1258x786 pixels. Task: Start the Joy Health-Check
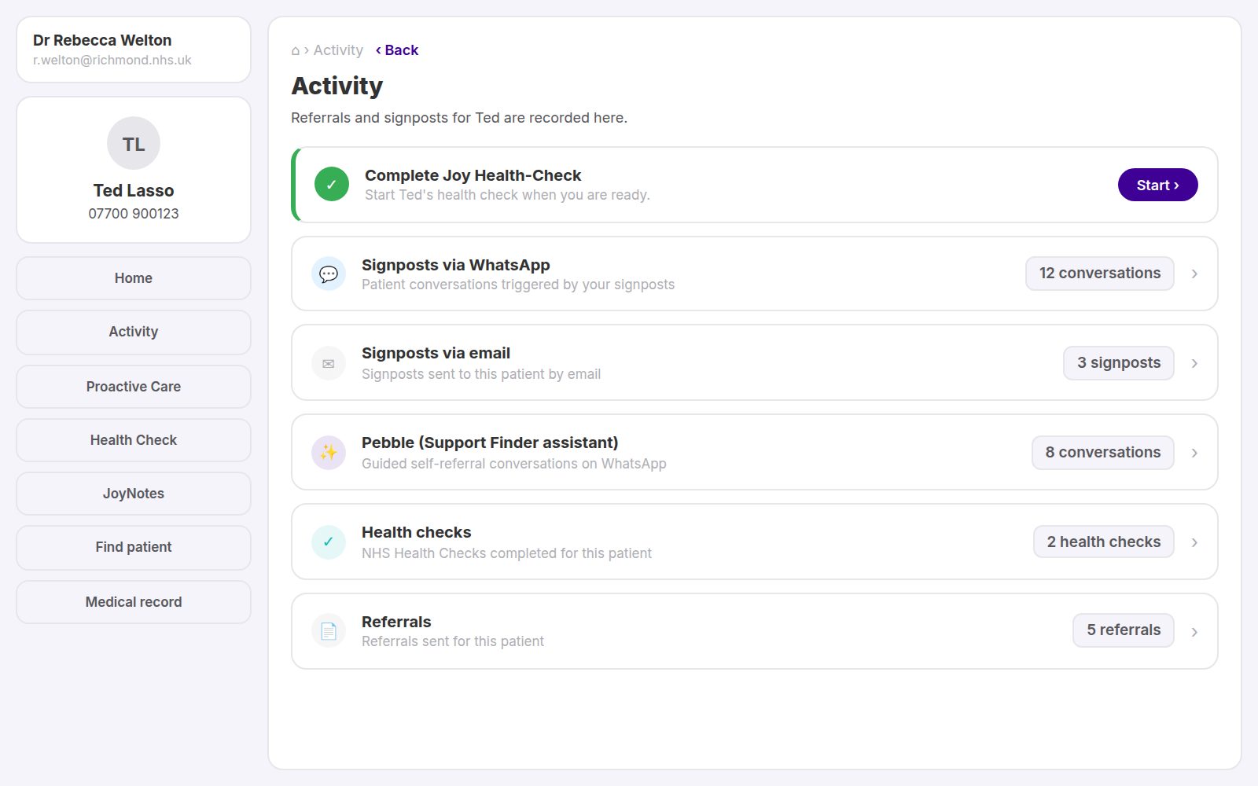point(1157,185)
